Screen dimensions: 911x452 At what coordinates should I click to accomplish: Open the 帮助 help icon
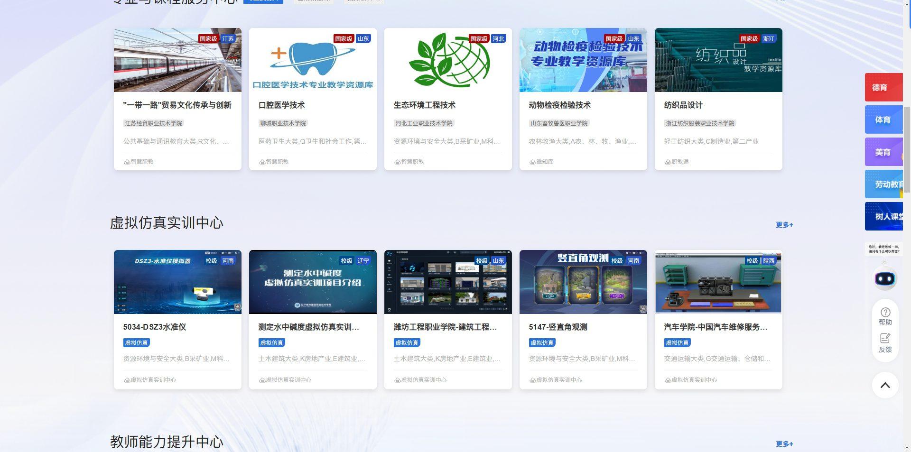pos(884,315)
